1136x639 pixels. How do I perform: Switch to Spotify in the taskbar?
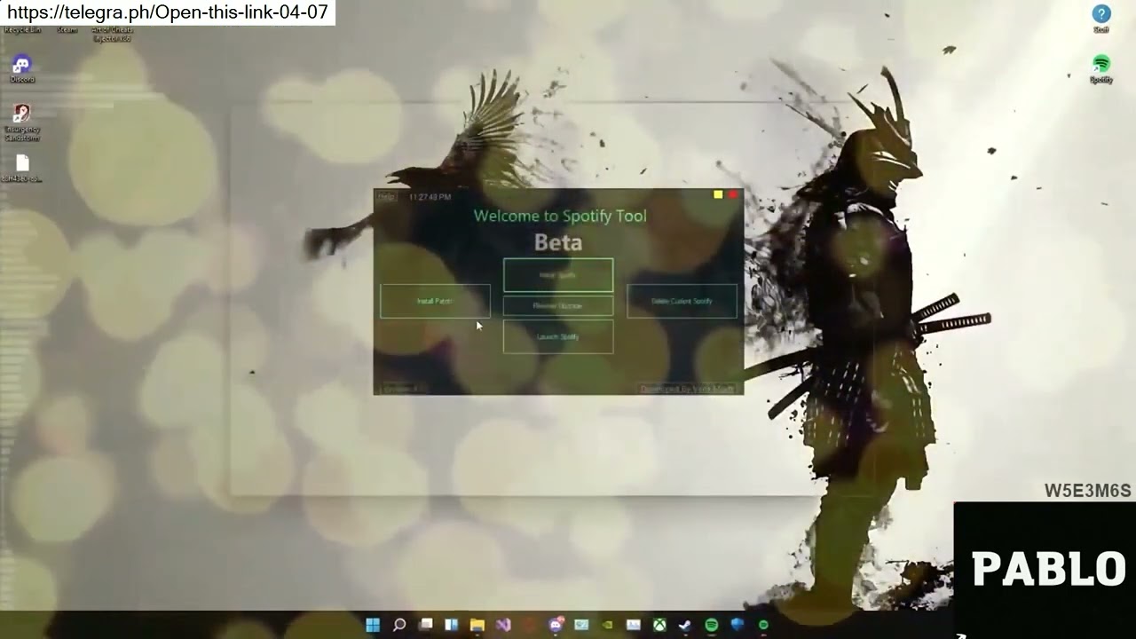pyautogui.click(x=712, y=625)
